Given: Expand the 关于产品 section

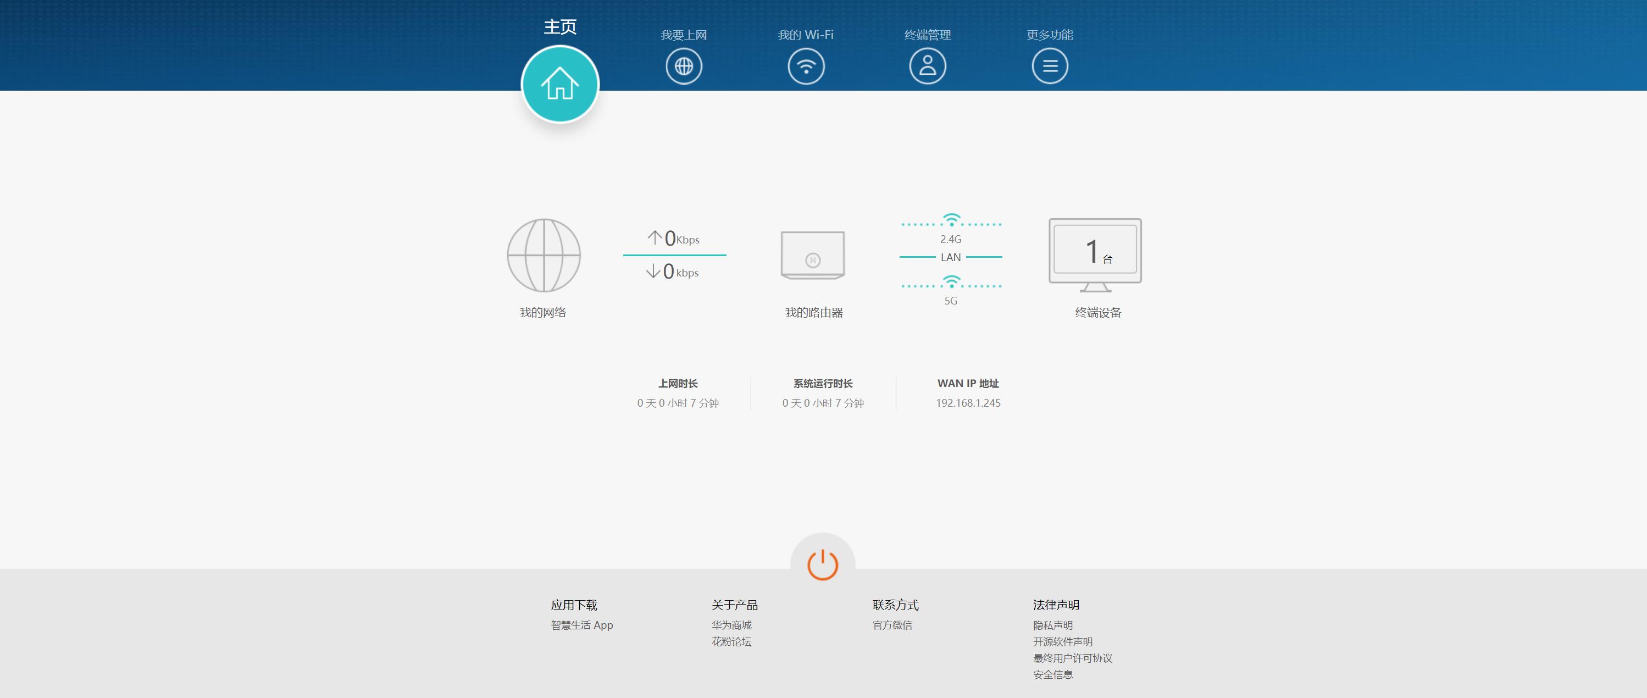Looking at the screenshot, I should 736,605.
